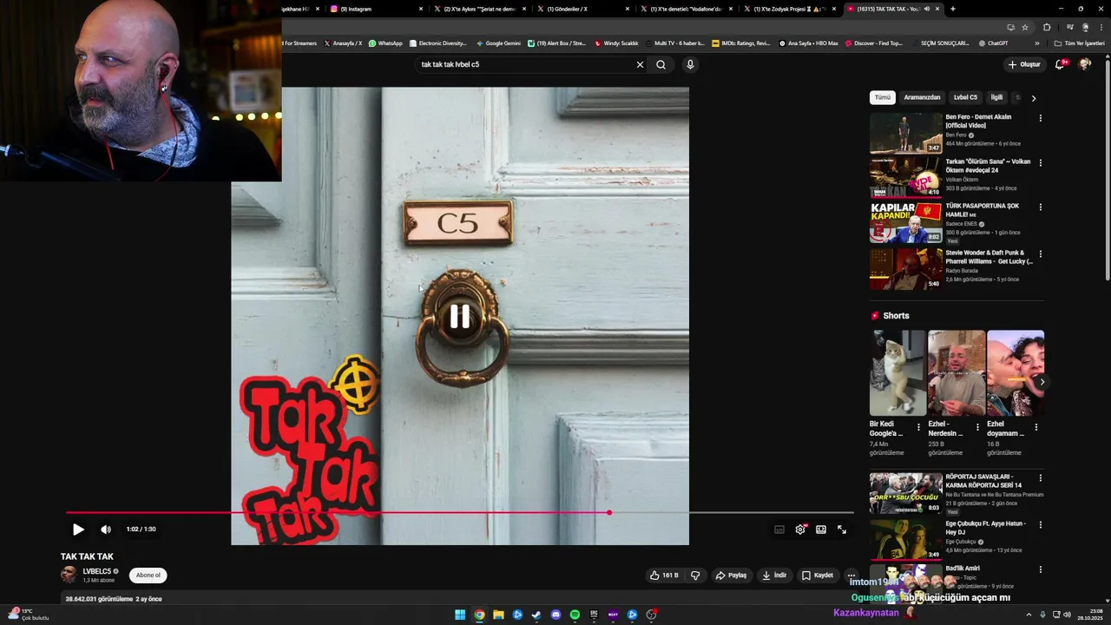Open the Bir Kedi Google'a short
This screenshot has height=625, width=1111.
point(897,373)
